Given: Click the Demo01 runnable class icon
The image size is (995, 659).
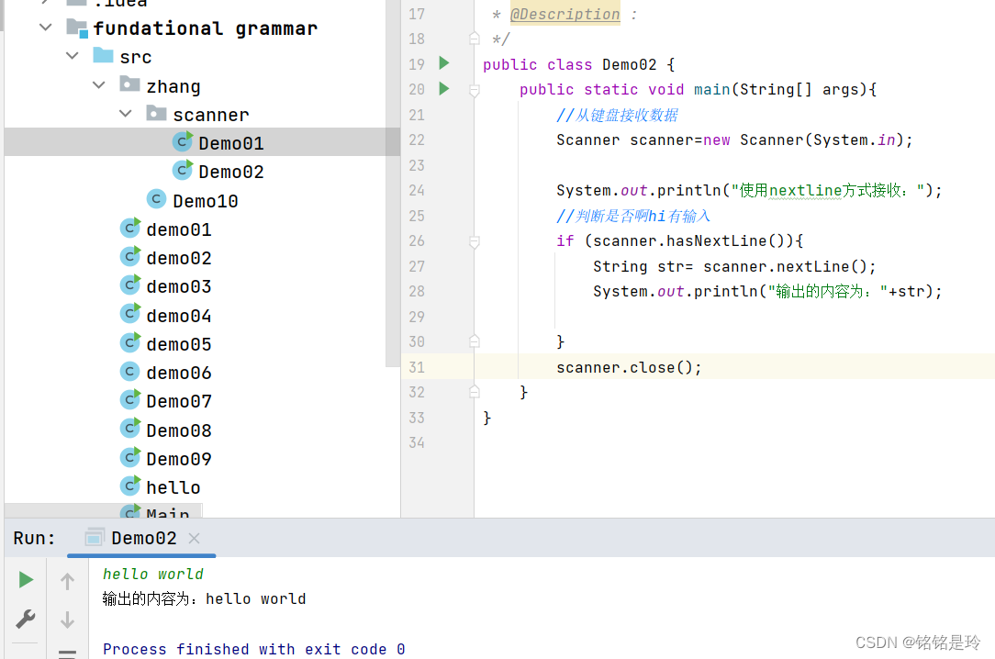Looking at the screenshot, I should (183, 140).
